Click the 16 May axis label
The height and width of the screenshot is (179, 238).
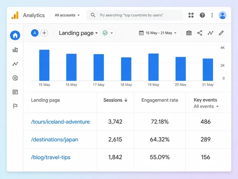[x=71, y=85]
